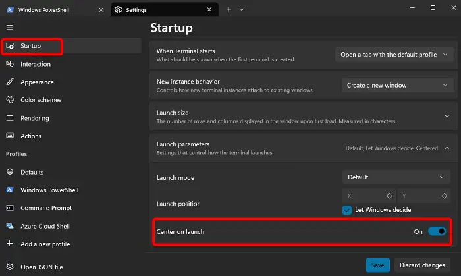Click the Discard changes button
Screen dimensions: 461x276
coord(422,265)
